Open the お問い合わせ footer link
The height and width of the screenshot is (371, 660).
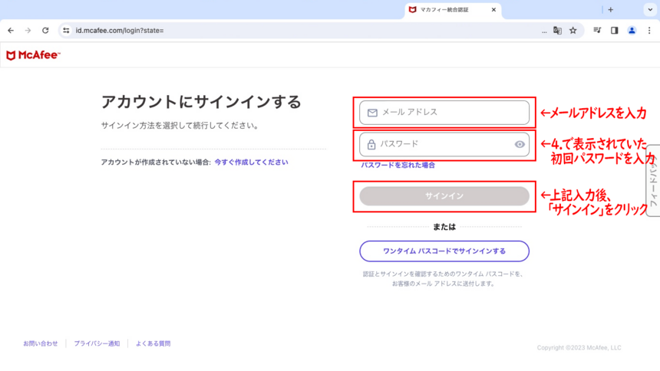41,343
